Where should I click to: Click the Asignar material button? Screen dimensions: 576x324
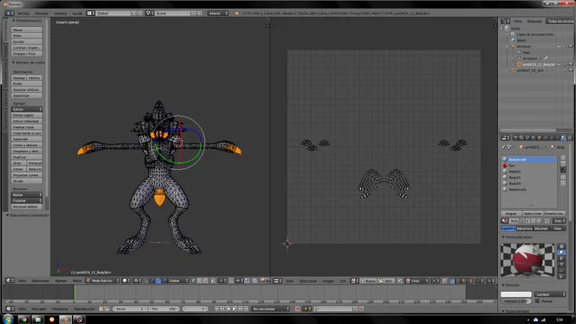[x=511, y=213]
